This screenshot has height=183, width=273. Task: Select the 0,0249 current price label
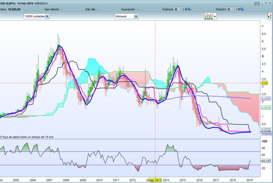coord(266,131)
